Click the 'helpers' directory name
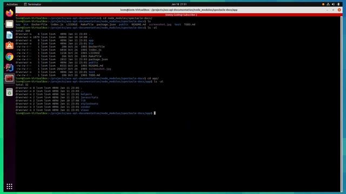The height and width of the screenshot is (194, 346). click(86, 94)
